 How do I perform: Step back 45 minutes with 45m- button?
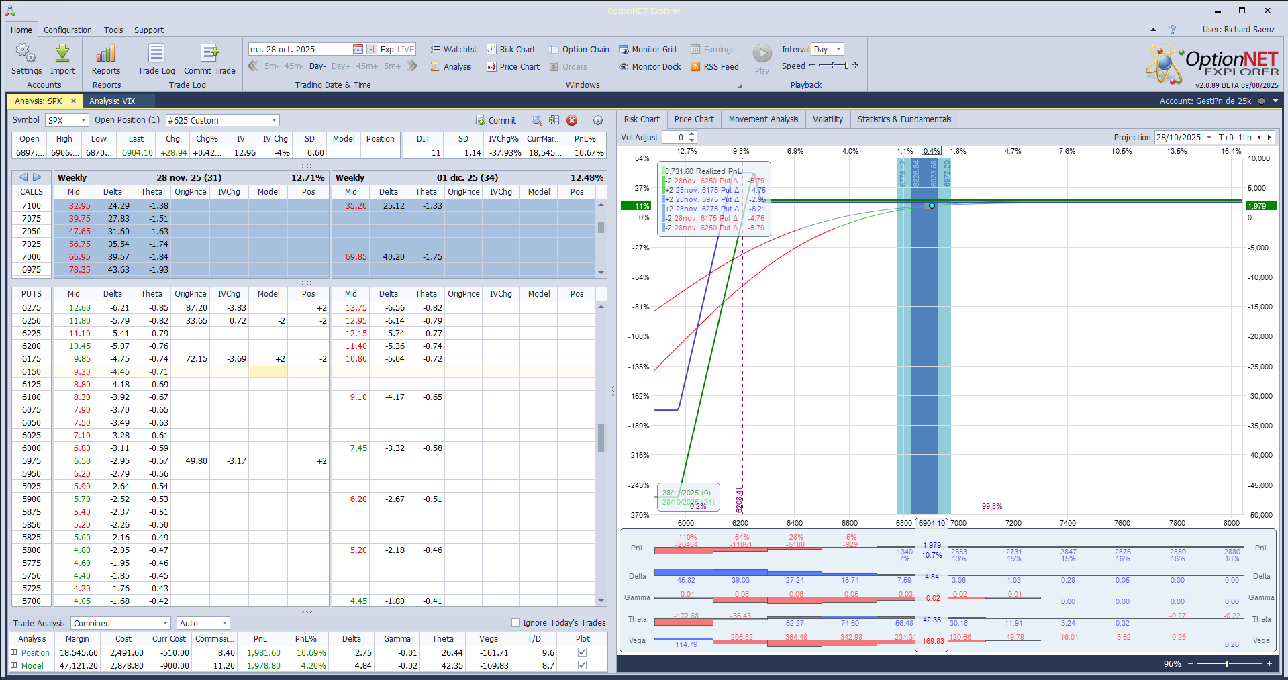click(x=293, y=66)
